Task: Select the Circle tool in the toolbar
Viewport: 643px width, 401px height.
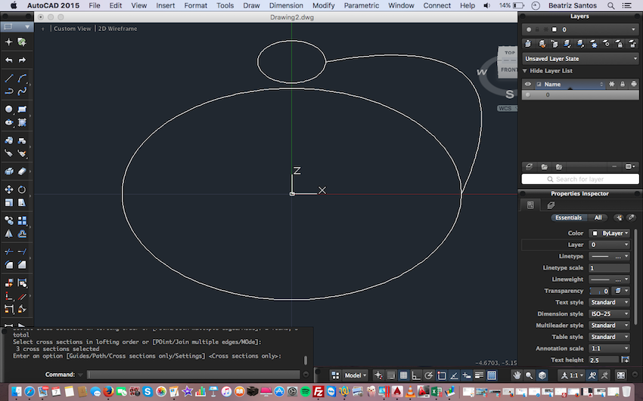Action: (x=8, y=110)
